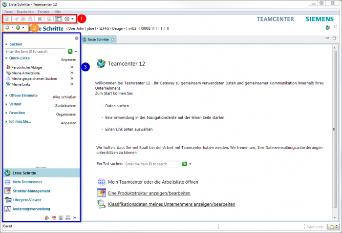Click the Save disk icon in toolbar

click(49, 19)
